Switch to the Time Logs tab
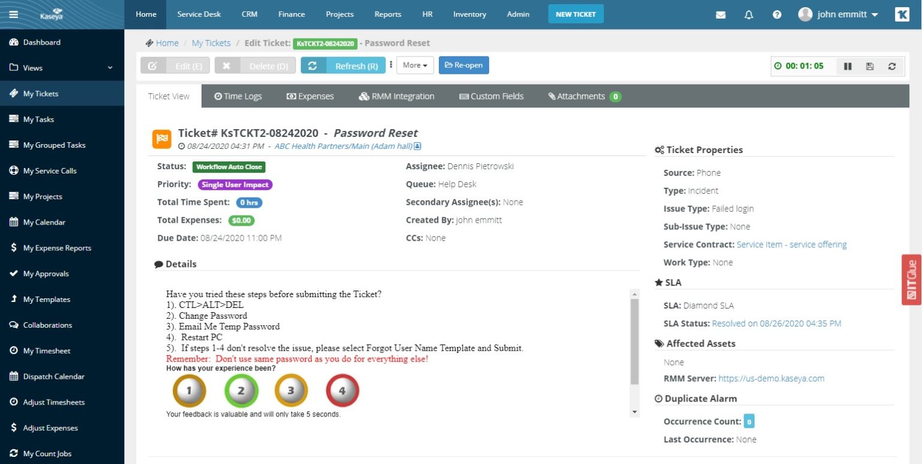 [x=238, y=96]
